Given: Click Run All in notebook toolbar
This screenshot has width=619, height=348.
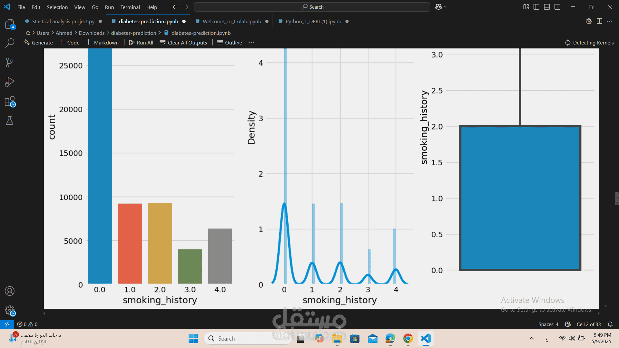Looking at the screenshot, I should pos(141,43).
